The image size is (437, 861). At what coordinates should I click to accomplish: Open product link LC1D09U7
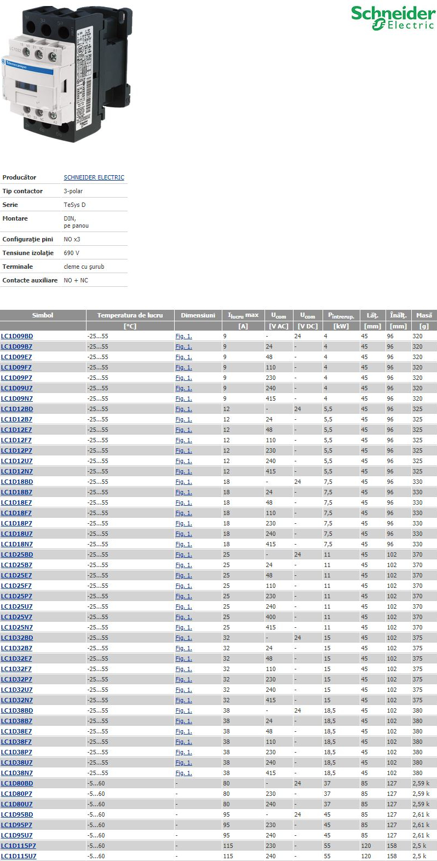(17, 388)
